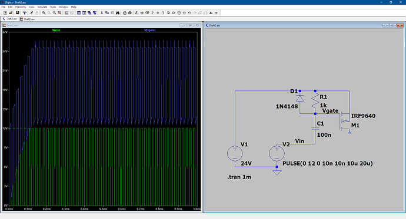Click the Zoom to Fit toolbar icon
This screenshot has height=219, width=406.
point(59,13)
